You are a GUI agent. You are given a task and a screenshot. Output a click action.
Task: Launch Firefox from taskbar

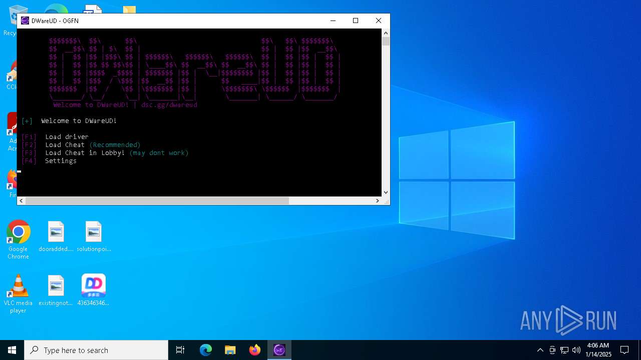pos(255,350)
